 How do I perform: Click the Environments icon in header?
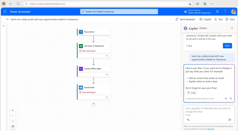(186, 12)
